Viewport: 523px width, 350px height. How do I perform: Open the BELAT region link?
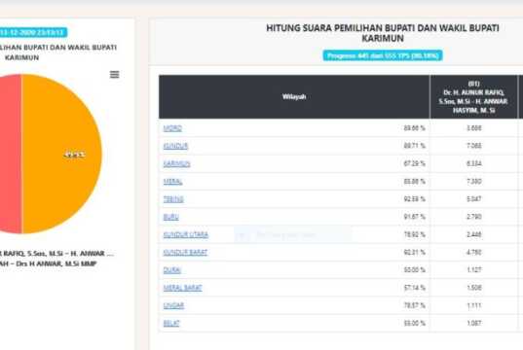tap(171, 324)
